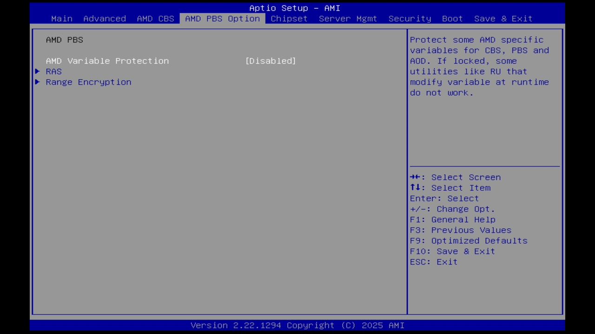The width and height of the screenshot is (595, 334).
Task: Keep focus on AMD PBS Option tab
Action: (222, 19)
